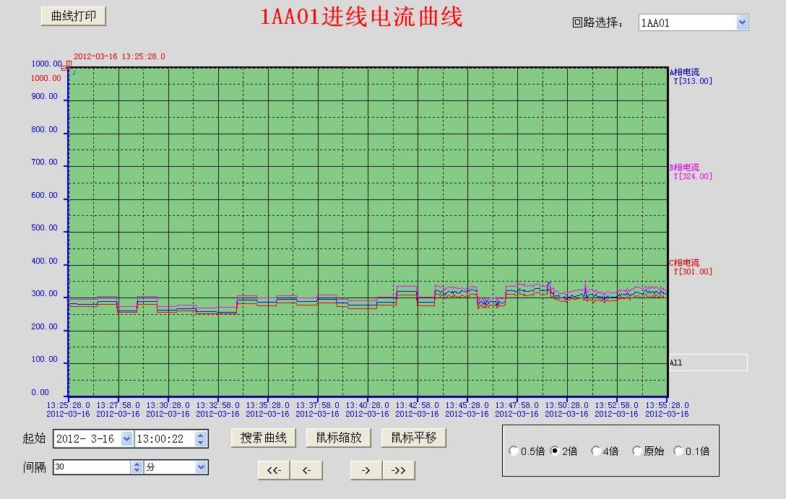Screen dimensions: 786x499
Task: Click the start time spinner beside 13:00:22
Action: click(x=201, y=438)
